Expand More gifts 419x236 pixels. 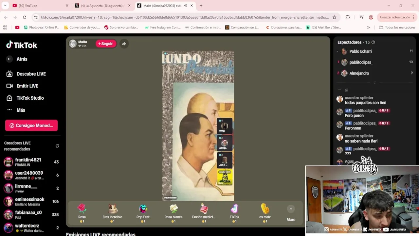click(291, 213)
